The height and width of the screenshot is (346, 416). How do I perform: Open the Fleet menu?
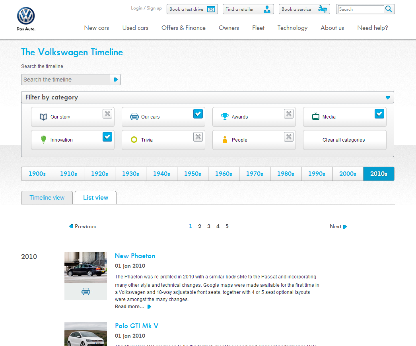coord(259,28)
